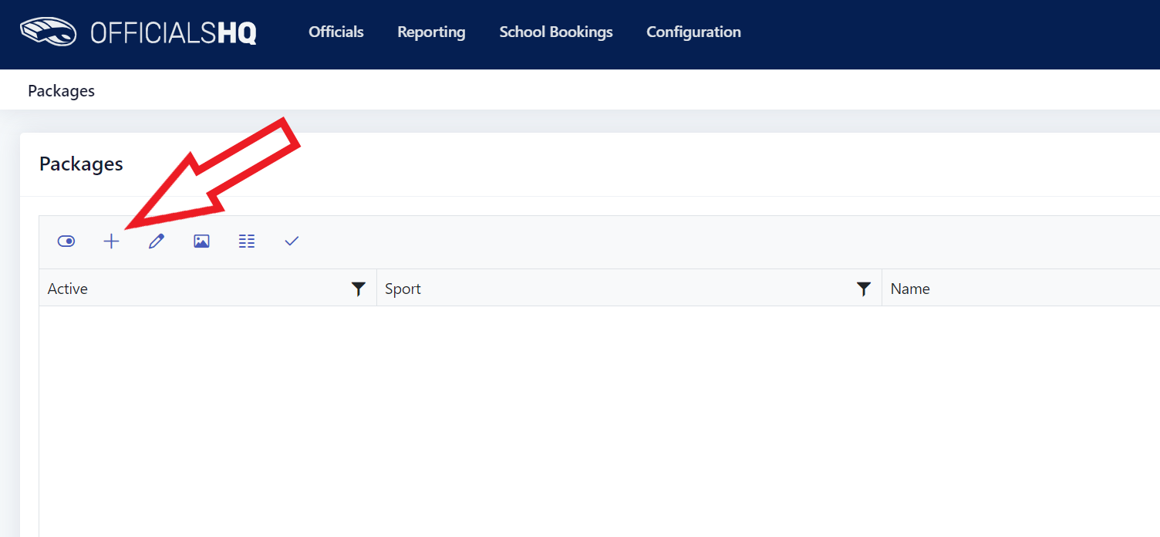Image resolution: width=1160 pixels, height=537 pixels.
Task: Open the image picture icon in toolbar
Action: click(201, 241)
